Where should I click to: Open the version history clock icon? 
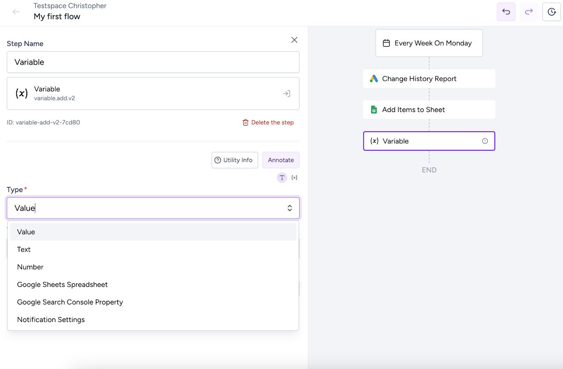[552, 12]
